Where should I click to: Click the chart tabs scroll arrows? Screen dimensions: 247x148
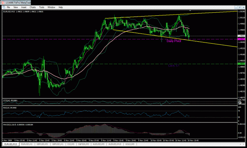tap(242, 144)
